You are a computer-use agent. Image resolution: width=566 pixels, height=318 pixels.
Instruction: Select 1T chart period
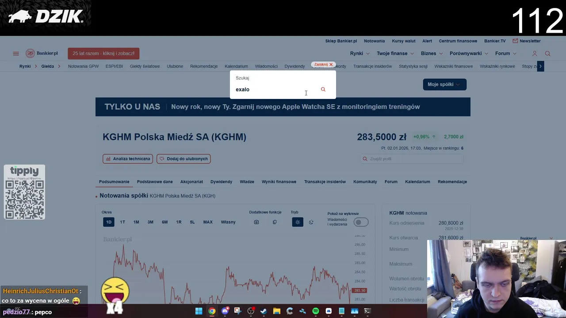pos(122,222)
